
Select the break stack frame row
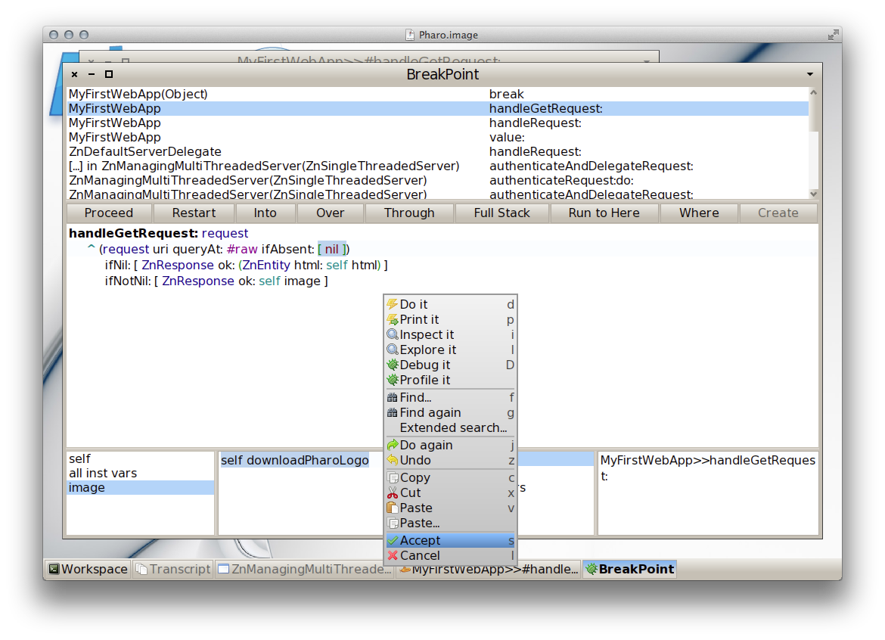coord(438,95)
